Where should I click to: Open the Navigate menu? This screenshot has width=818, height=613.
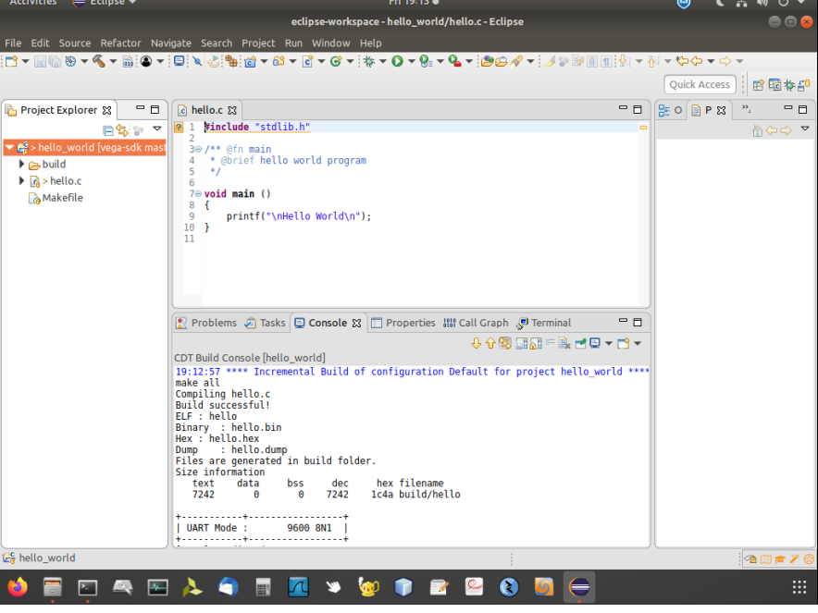click(170, 43)
